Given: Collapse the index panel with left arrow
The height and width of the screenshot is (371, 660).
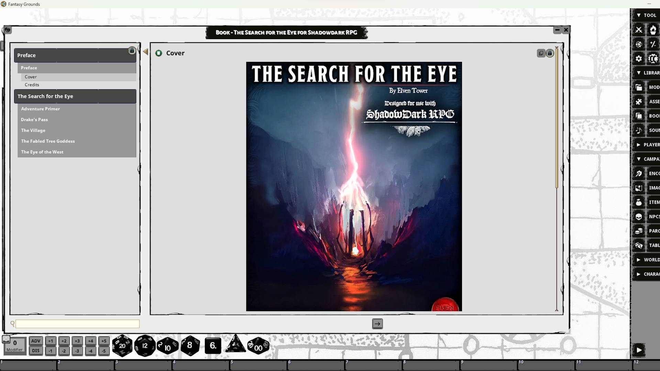Looking at the screenshot, I should 145,52.
